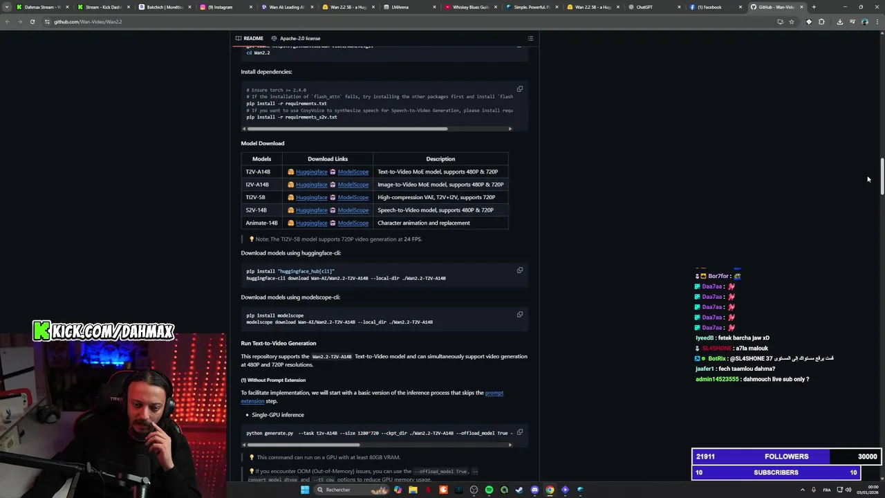
Task: Click the Animate-14B model name cell
Action: tap(261, 223)
